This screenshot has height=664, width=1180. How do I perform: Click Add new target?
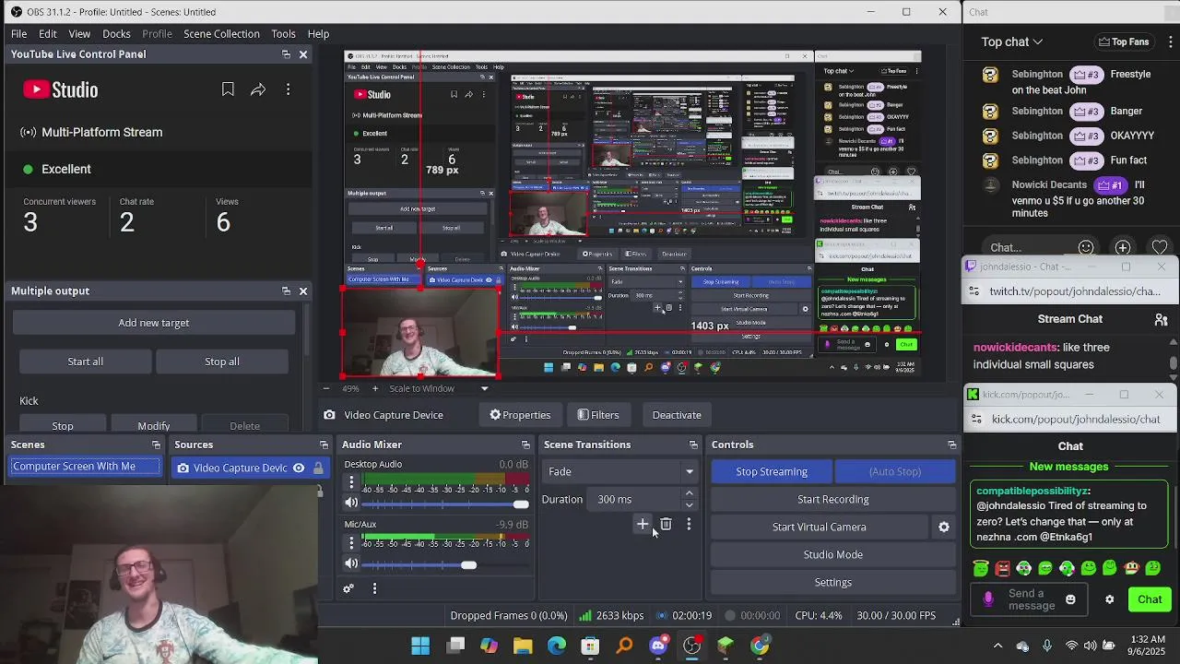pyautogui.click(x=153, y=323)
